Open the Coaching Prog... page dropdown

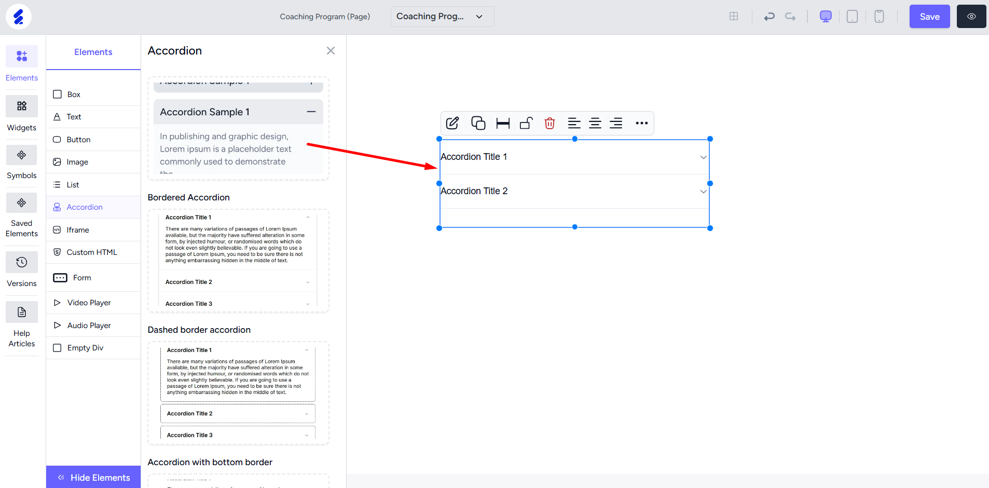click(x=442, y=17)
